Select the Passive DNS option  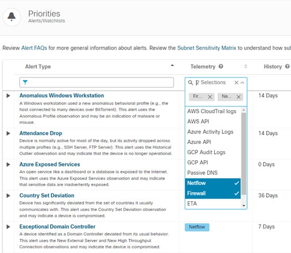pos(213,173)
